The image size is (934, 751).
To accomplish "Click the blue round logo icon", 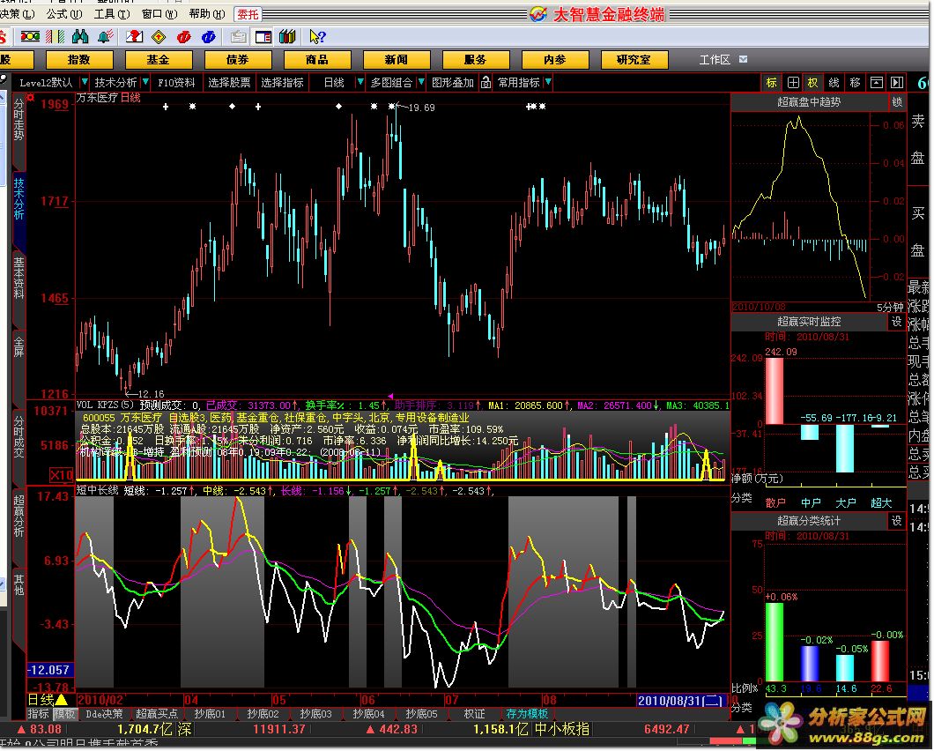I will pos(209,37).
